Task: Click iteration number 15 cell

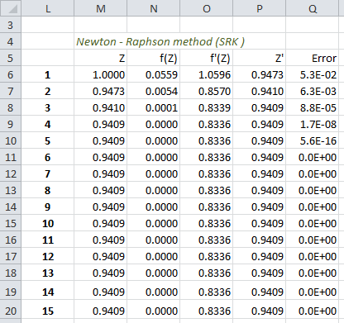Action: [48, 311]
